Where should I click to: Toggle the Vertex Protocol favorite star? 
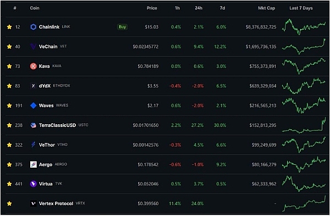(x=9, y=203)
